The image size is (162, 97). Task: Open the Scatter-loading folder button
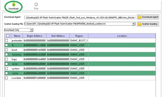[148, 24]
